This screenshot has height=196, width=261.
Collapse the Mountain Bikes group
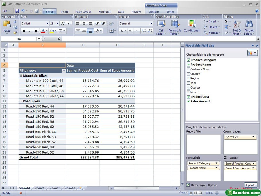point(21,76)
